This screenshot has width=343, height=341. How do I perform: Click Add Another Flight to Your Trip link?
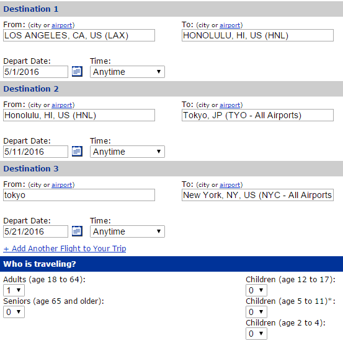tap(65, 248)
